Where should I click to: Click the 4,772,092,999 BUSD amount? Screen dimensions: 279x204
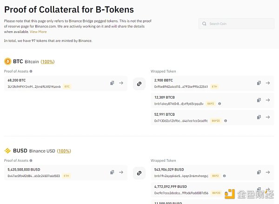(171, 187)
